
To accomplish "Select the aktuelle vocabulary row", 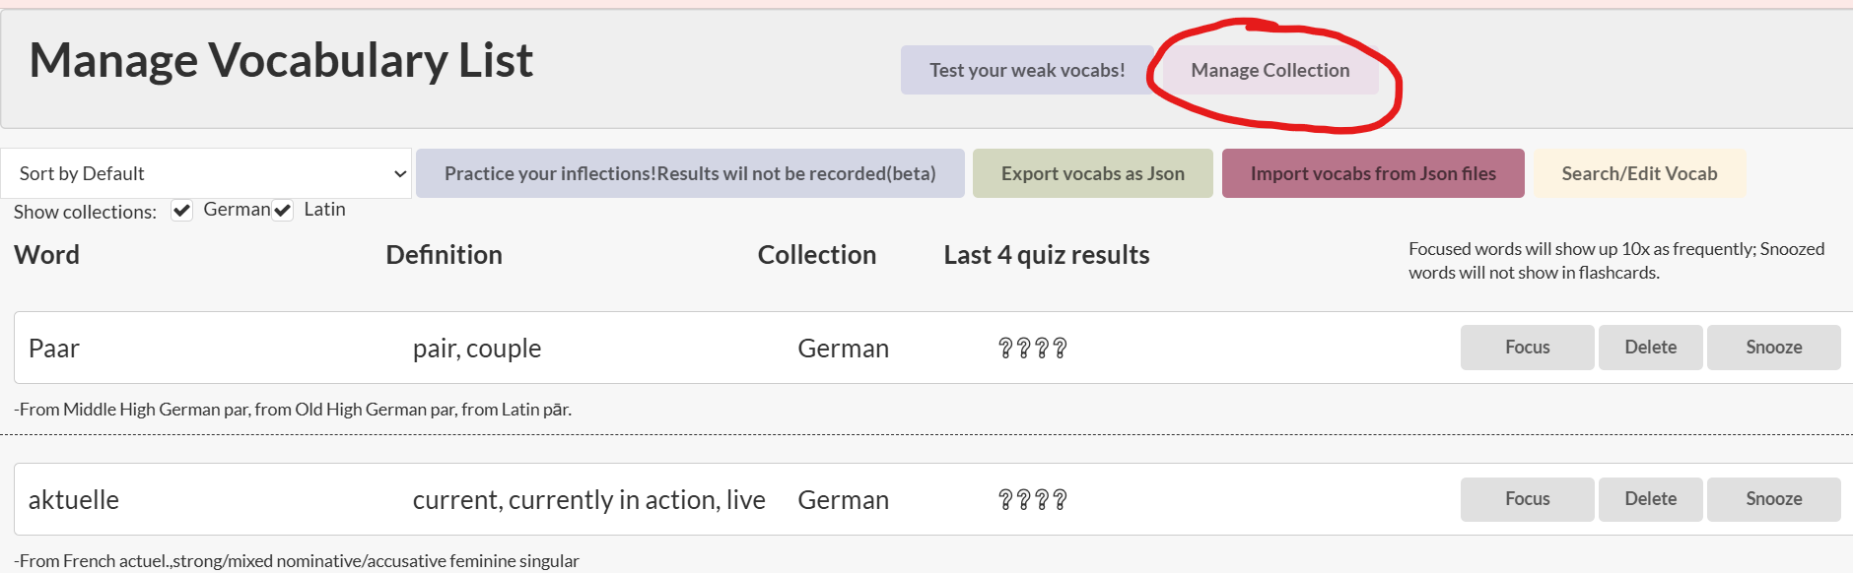I will click(x=933, y=499).
